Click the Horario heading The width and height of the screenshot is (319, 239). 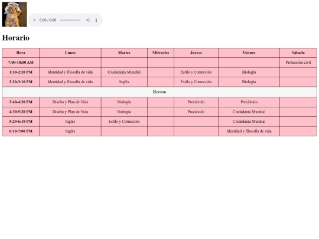[x=16, y=38]
